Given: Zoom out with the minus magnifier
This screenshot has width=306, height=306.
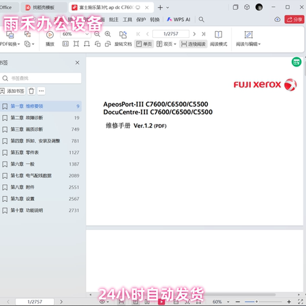Looking at the screenshot, I should click(x=97, y=34).
